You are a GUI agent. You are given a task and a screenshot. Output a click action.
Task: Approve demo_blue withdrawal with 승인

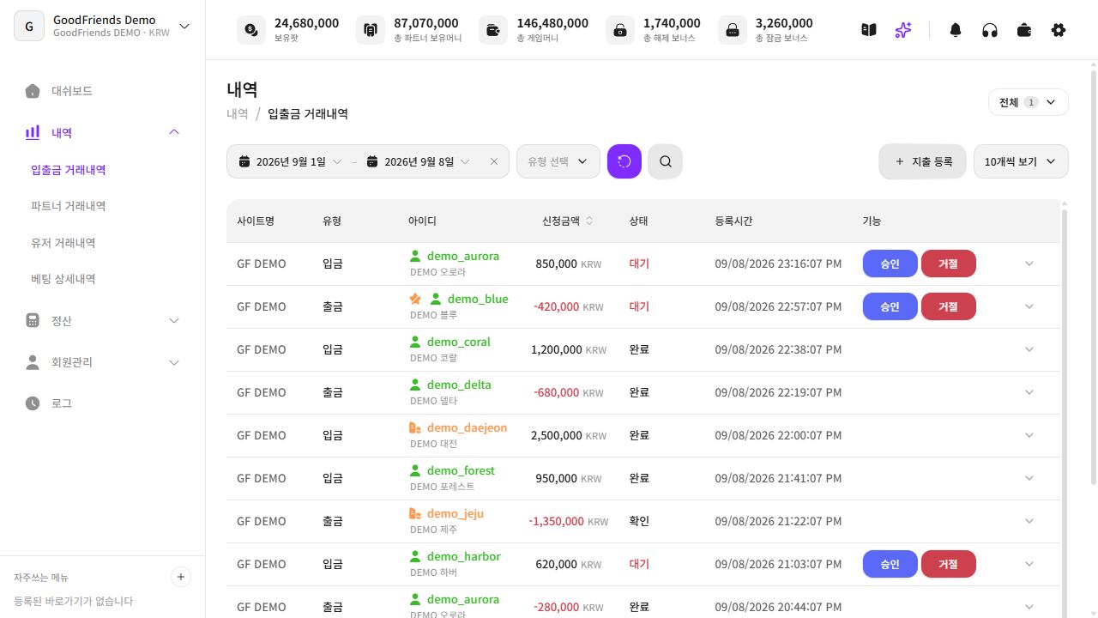pos(890,306)
